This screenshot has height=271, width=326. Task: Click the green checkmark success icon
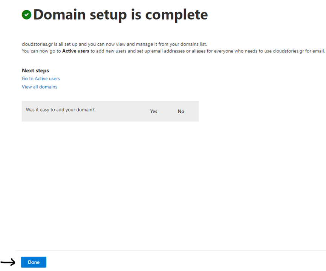[27, 15]
